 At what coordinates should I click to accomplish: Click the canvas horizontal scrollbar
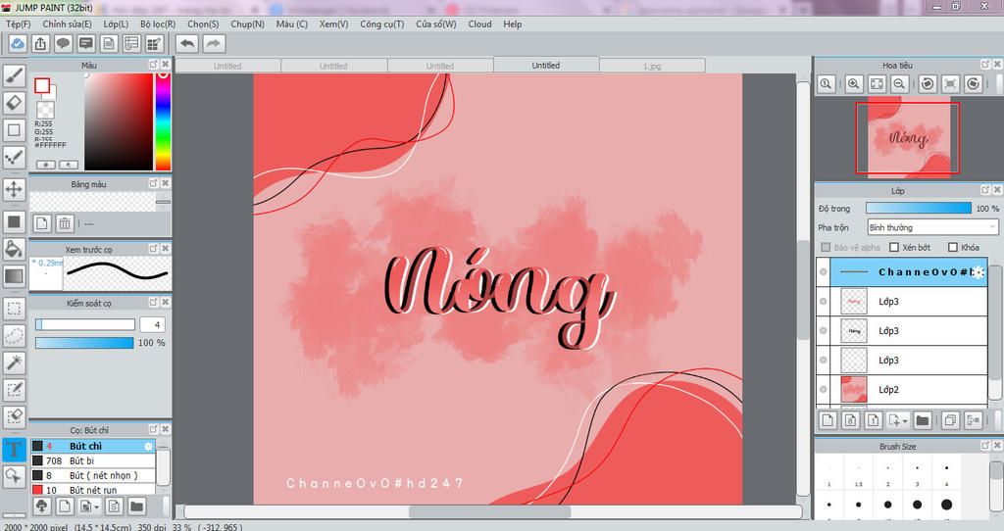point(489,511)
